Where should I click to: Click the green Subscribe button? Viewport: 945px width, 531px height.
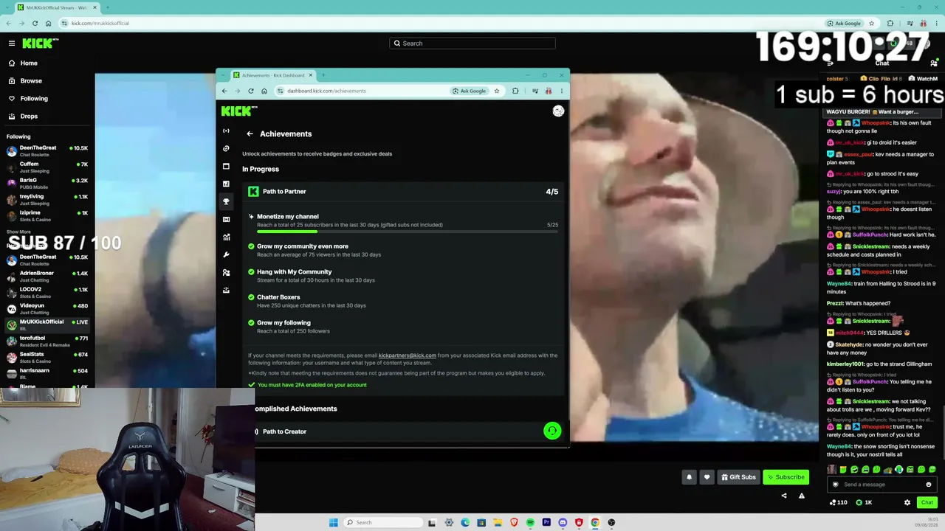click(786, 477)
